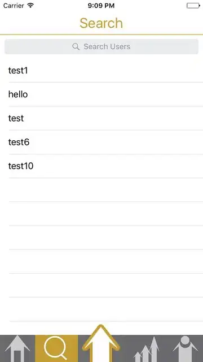203x362 pixels.
Task: Choose the user named test
Action: pos(101,118)
